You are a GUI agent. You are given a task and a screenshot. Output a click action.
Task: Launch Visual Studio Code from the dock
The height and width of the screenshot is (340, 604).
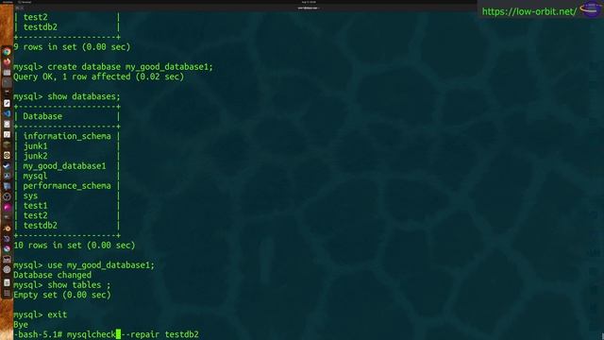pyautogui.click(x=7, y=113)
